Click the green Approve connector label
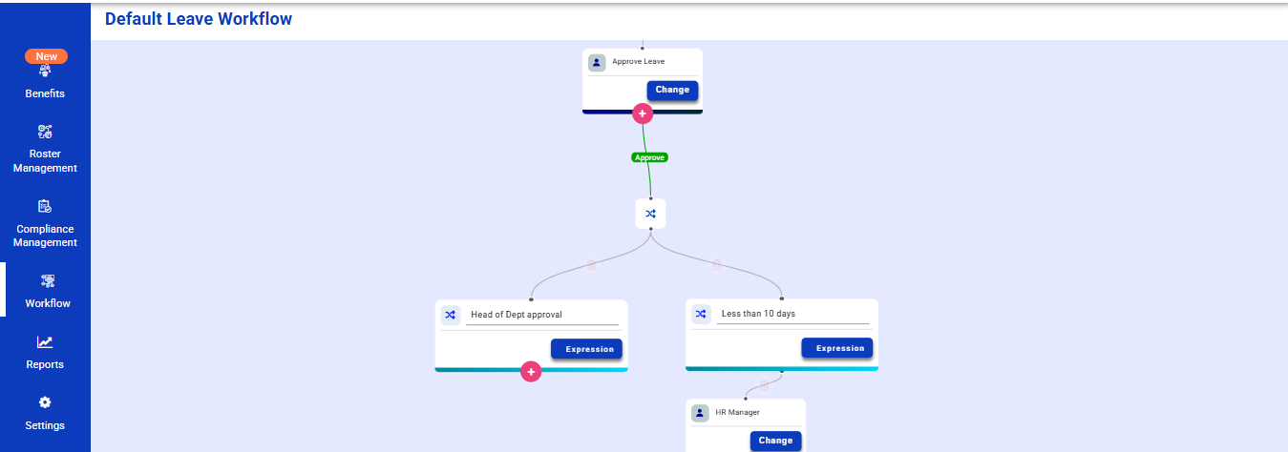Viewport: 1288px width, 452px height. point(649,157)
